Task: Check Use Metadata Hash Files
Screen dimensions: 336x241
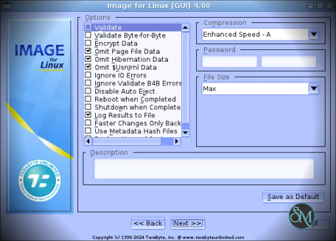Action: (x=88, y=131)
